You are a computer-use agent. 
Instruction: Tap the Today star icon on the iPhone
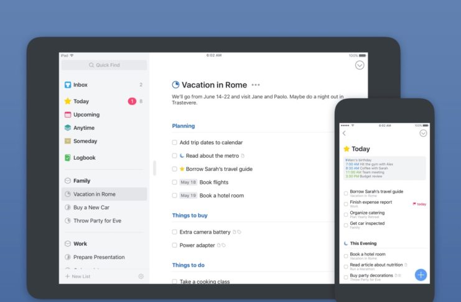tap(347, 149)
